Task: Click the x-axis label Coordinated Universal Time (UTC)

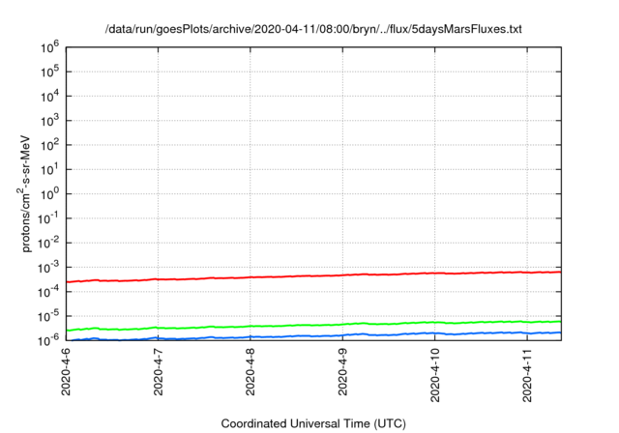Action: pyautogui.click(x=313, y=424)
